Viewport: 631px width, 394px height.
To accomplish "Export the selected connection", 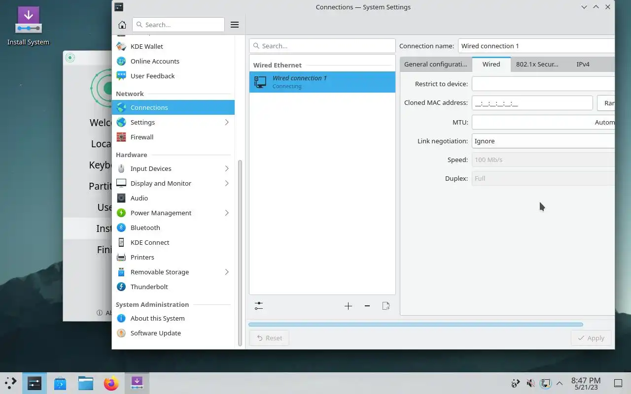I will (x=386, y=306).
